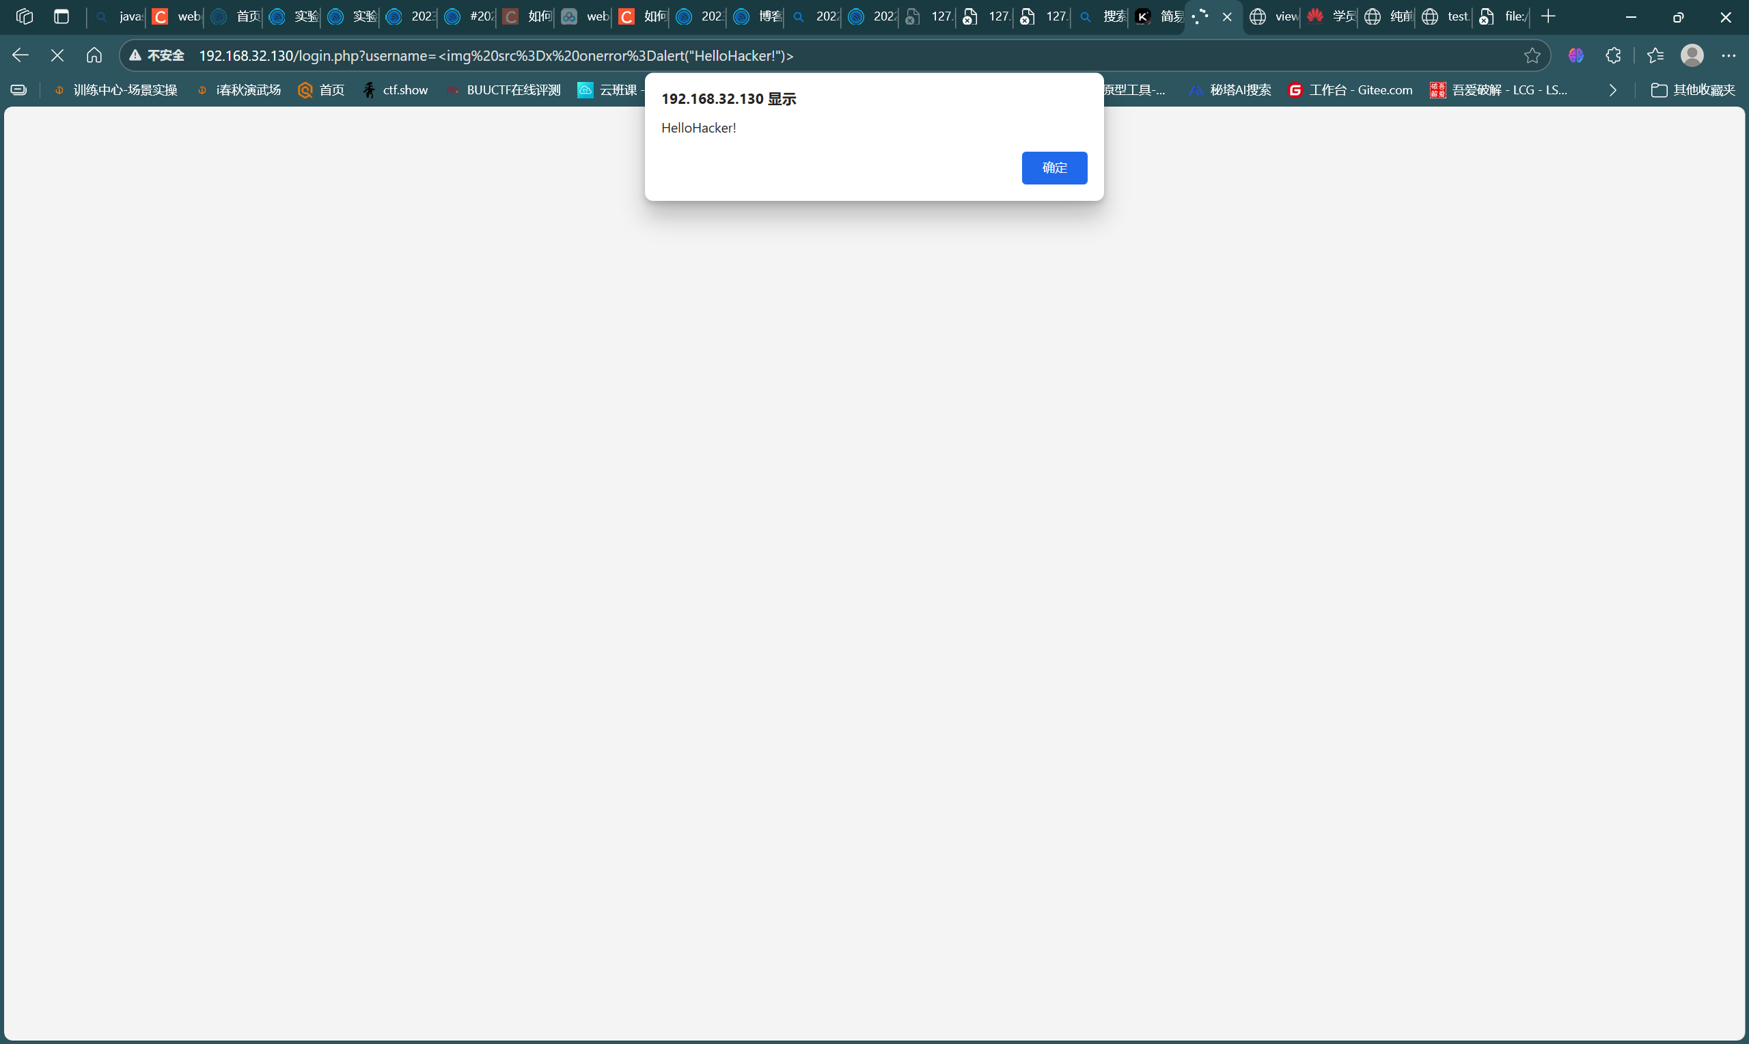This screenshot has height=1044, width=1749.
Task: Add page to favorites star icon
Action: [1532, 55]
